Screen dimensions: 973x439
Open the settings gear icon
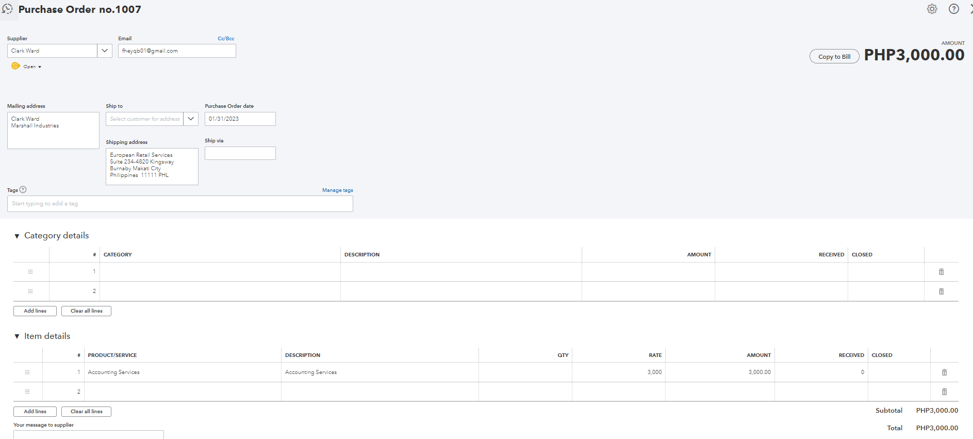pyautogui.click(x=932, y=9)
